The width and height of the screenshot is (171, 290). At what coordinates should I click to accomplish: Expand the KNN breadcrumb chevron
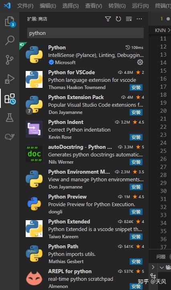[x=169, y=30]
